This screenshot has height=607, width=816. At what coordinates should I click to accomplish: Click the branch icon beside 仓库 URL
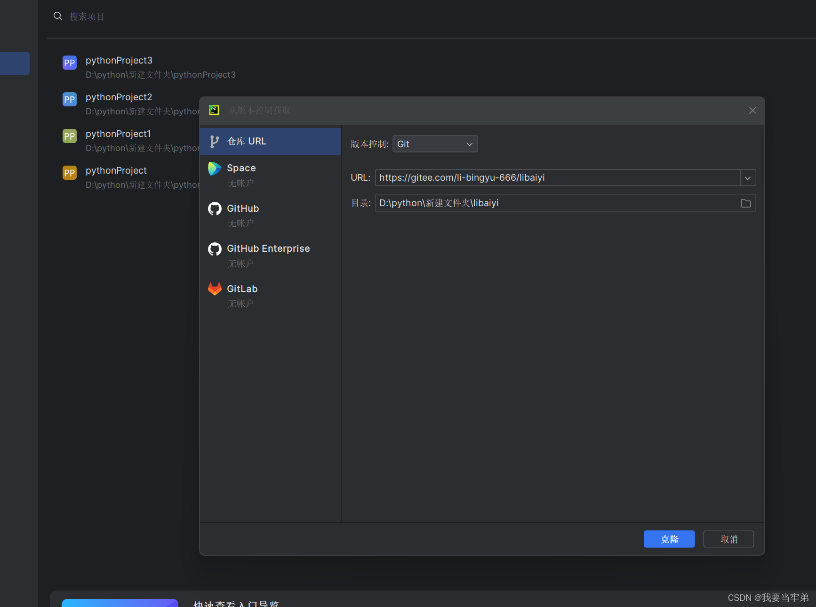pyautogui.click(x=215, y=142)
